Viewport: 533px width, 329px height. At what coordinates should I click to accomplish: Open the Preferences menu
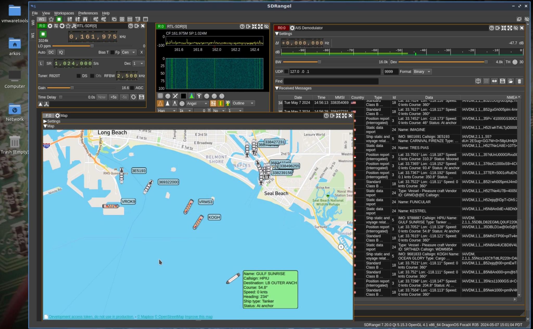pos(88,13)
